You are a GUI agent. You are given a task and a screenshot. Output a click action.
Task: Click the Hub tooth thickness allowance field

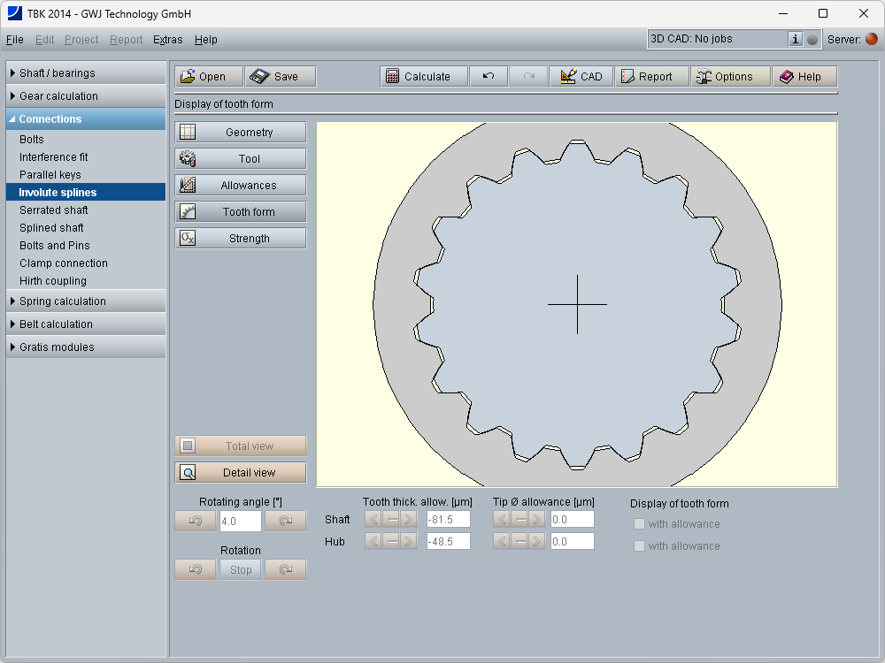(448, 541)
